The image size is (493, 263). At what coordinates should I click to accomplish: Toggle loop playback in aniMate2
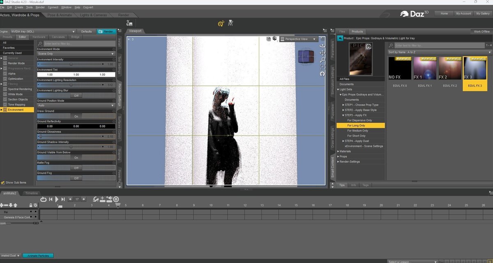point(44,199)
